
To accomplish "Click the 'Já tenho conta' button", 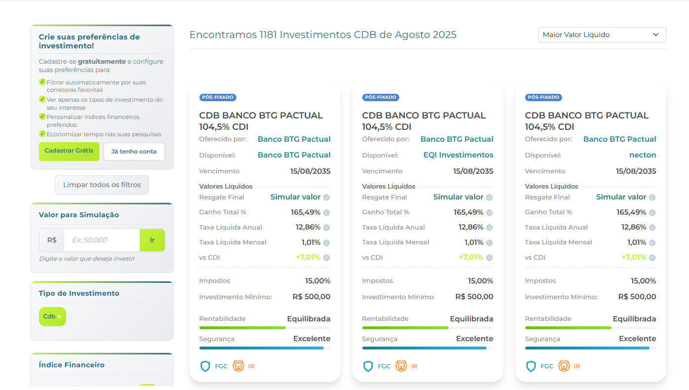I will [x=134, y=152].
